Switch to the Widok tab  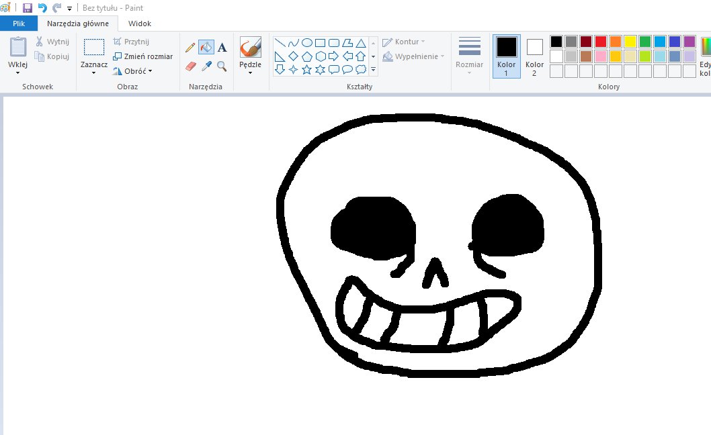[140, 23]
